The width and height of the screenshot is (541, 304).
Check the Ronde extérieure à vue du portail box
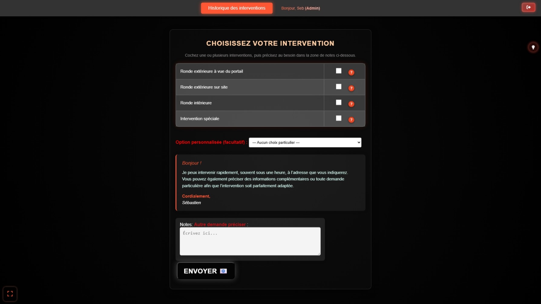coord(338,71)
